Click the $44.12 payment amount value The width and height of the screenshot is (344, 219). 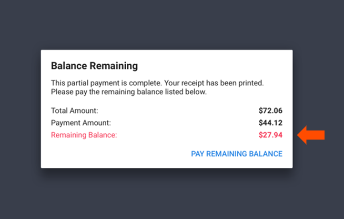(270, 123)
